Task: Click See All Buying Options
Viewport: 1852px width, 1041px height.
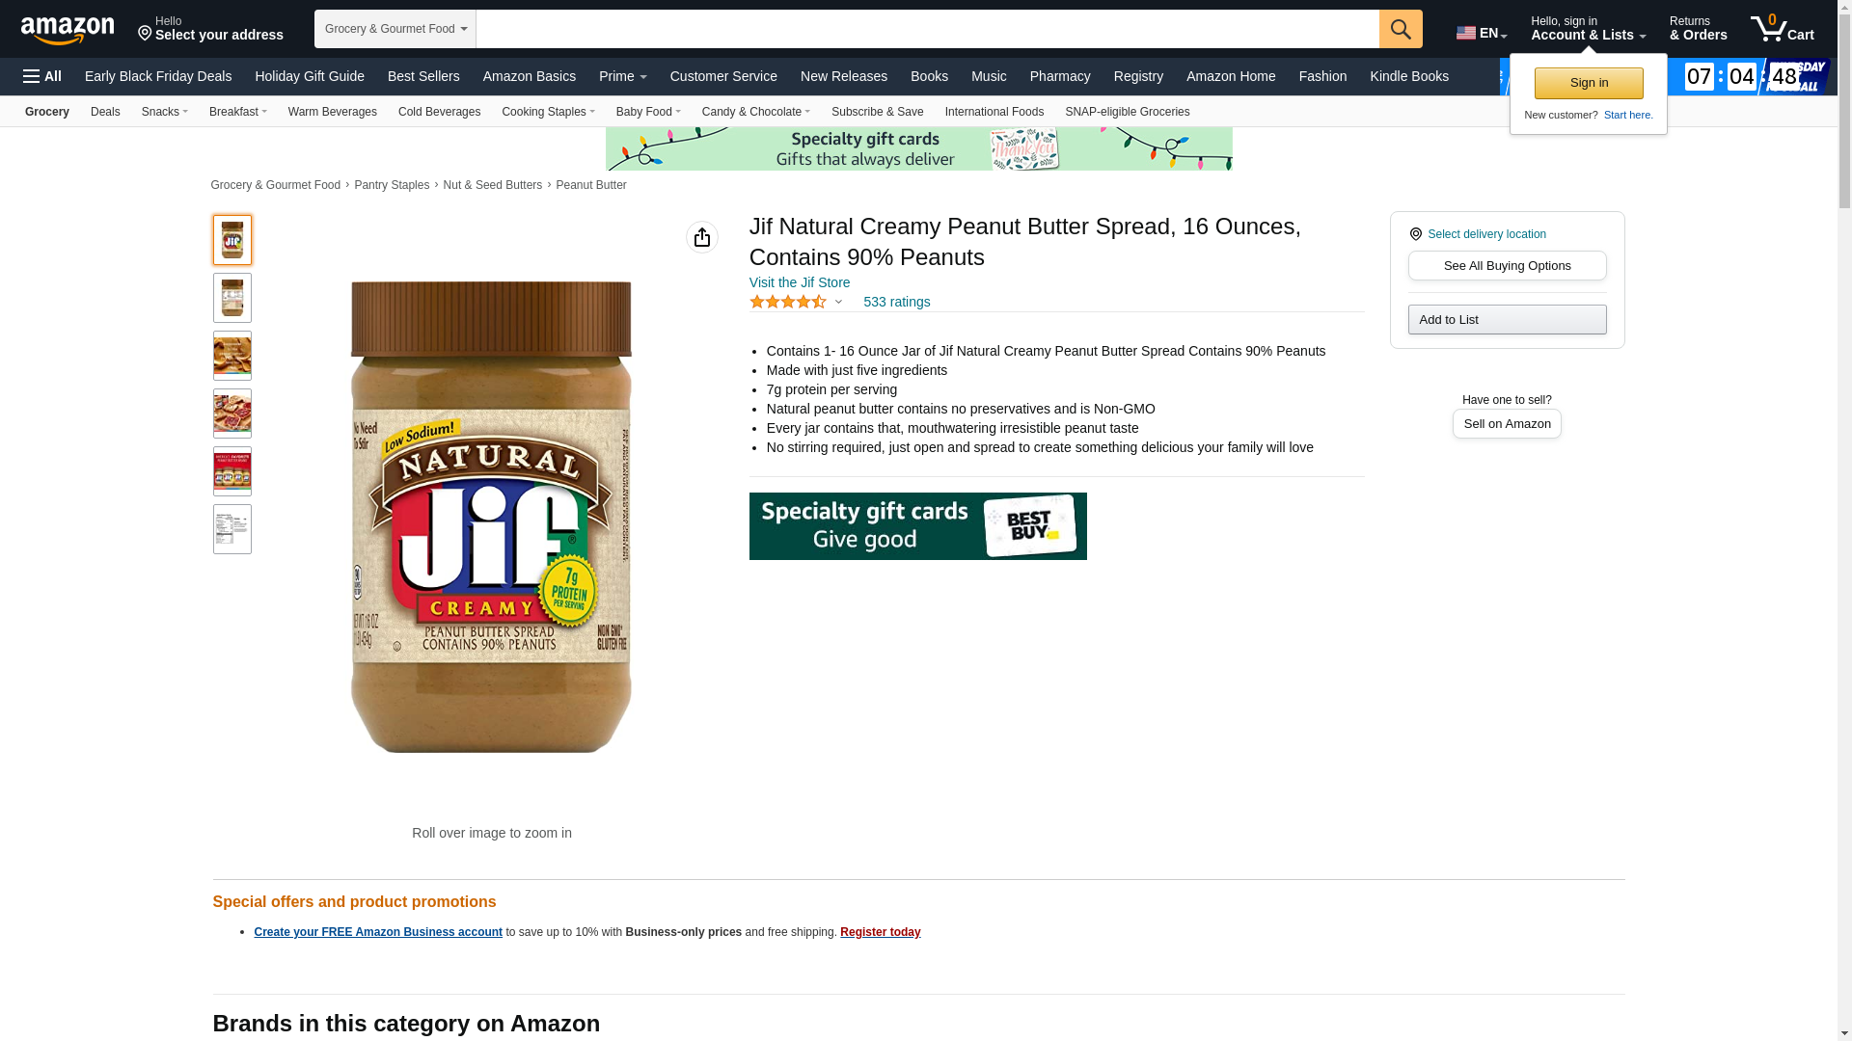Action: click(x=1507, y=266)
